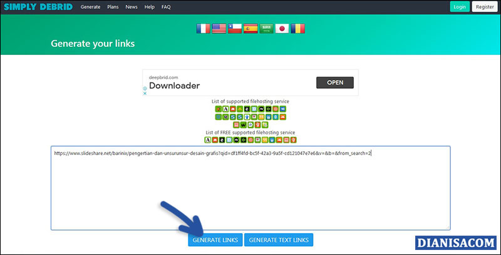Select the French flag language
The height and width of the screenshot is (255, 501).
[203, 28]
